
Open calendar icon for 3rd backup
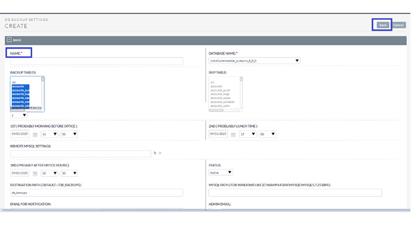pyautogui.click(x=35, y=173)
